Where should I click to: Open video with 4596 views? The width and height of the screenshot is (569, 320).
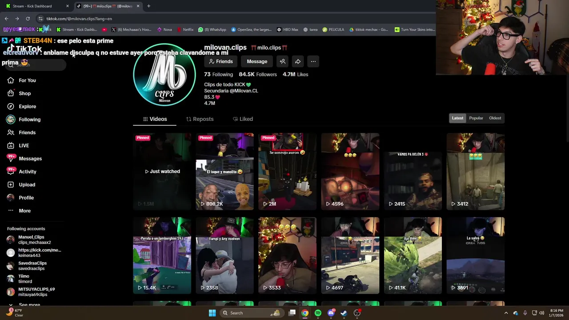point(350,172)
